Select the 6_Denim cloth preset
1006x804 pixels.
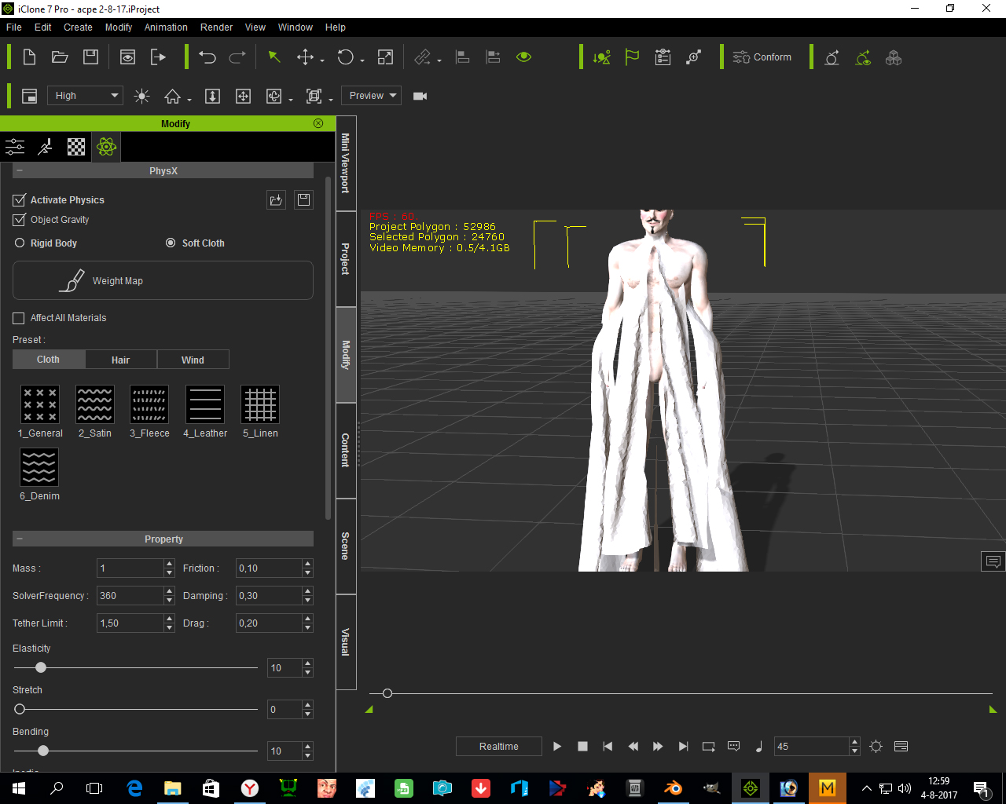click(39, 467)
